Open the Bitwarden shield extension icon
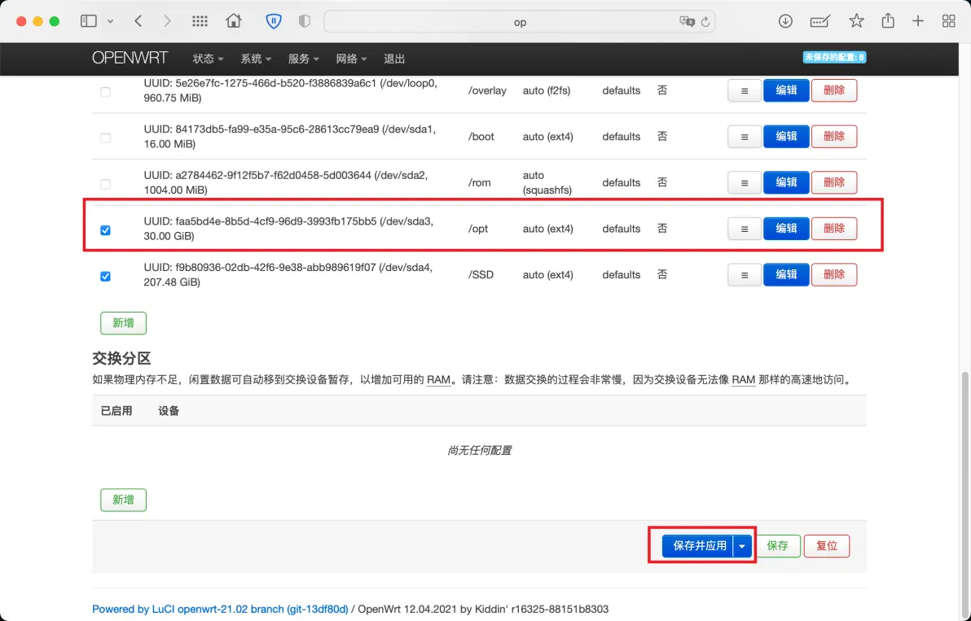 coord(273,21)
